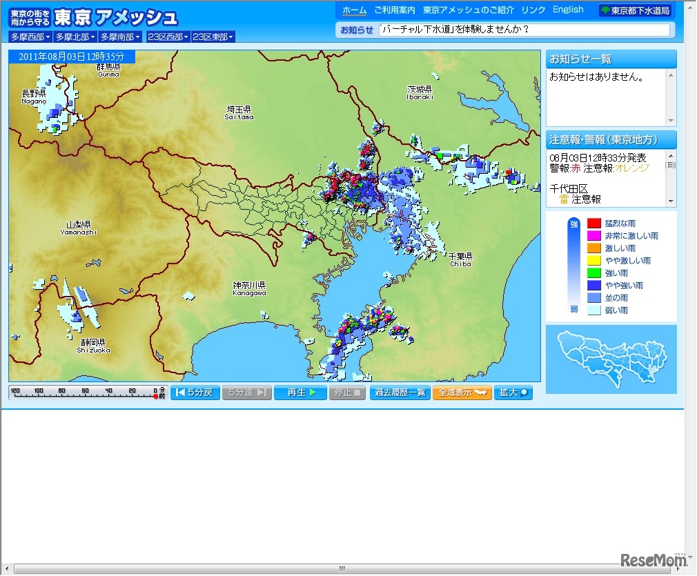Expand the 多摩西部 dropdown
697x576 pixels.
tap(30, 37)
